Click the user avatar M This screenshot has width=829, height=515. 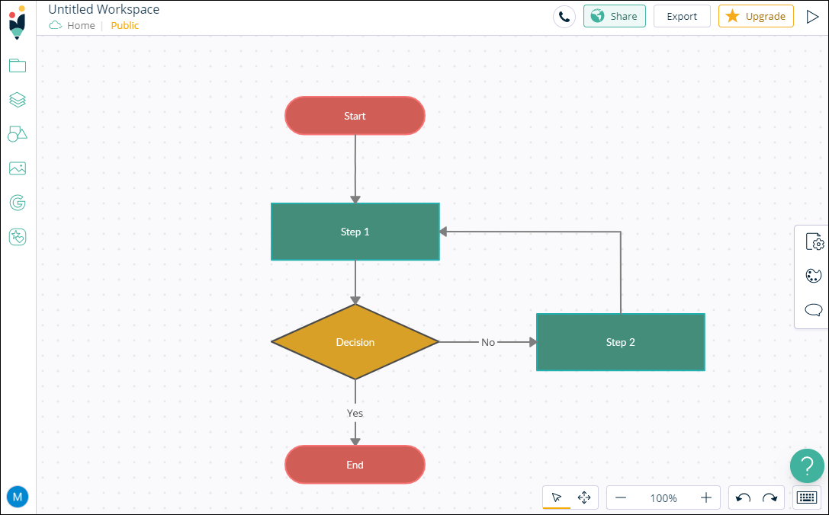tap(18, 497)
